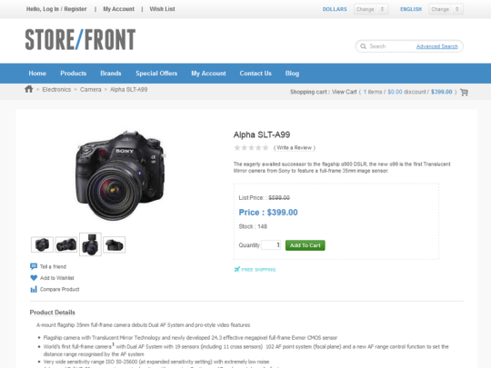
Task: Click the search magnifier icon
Action: click(x=363, y=46)
